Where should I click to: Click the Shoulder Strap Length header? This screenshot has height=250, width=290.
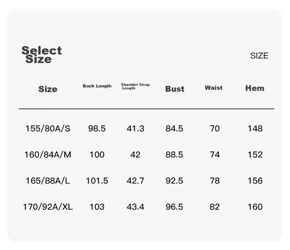click(135, 86)
